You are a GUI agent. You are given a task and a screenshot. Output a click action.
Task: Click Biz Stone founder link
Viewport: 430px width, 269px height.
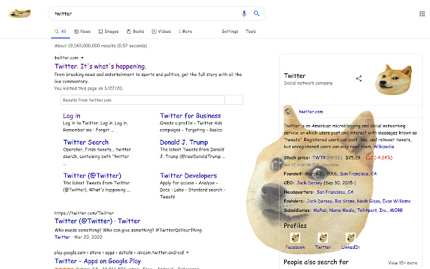click(345, 201)
